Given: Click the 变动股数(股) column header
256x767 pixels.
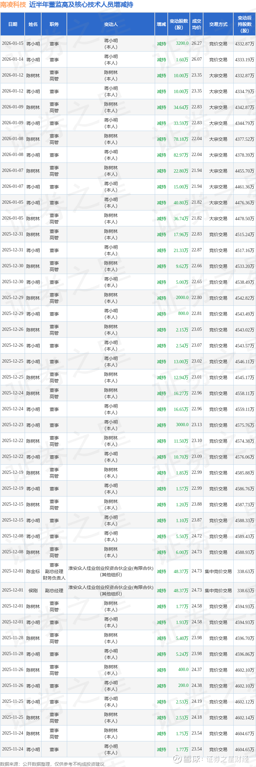Looking at the screenshot, I should tap(179, 24).
